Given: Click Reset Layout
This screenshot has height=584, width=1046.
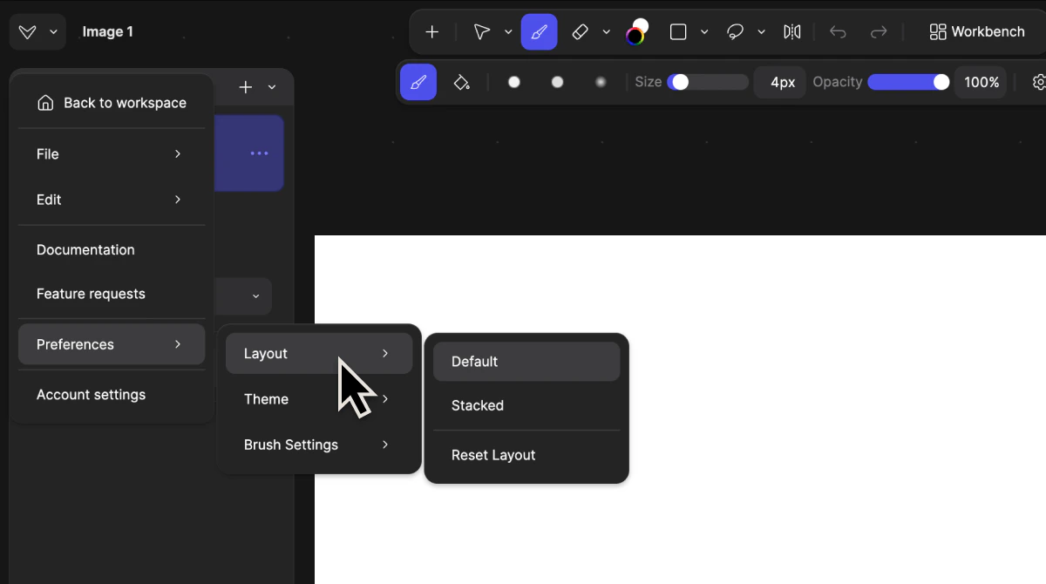Looking at the screenshot, I should click(x=526, y=455).
